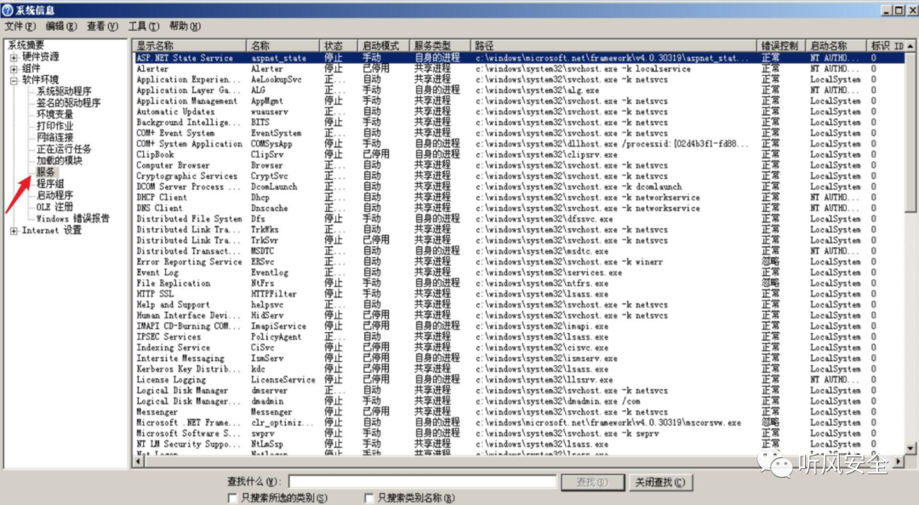This screenshot has width=919, height=505.
Task: Sort by 错误控制 column header
Action: pyautogui.click(x=780, y=46)
